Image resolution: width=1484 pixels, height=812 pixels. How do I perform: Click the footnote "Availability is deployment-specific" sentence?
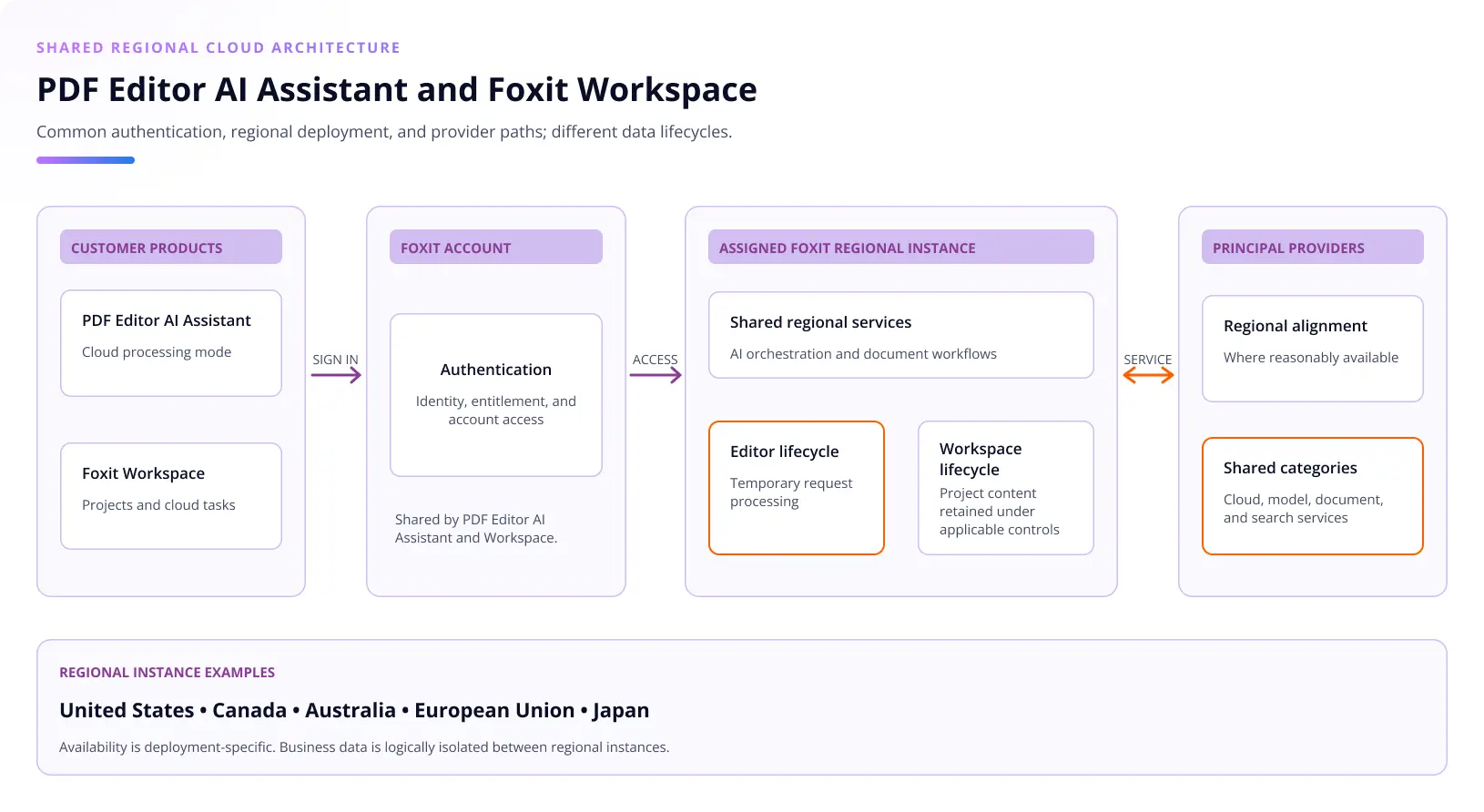364,747
